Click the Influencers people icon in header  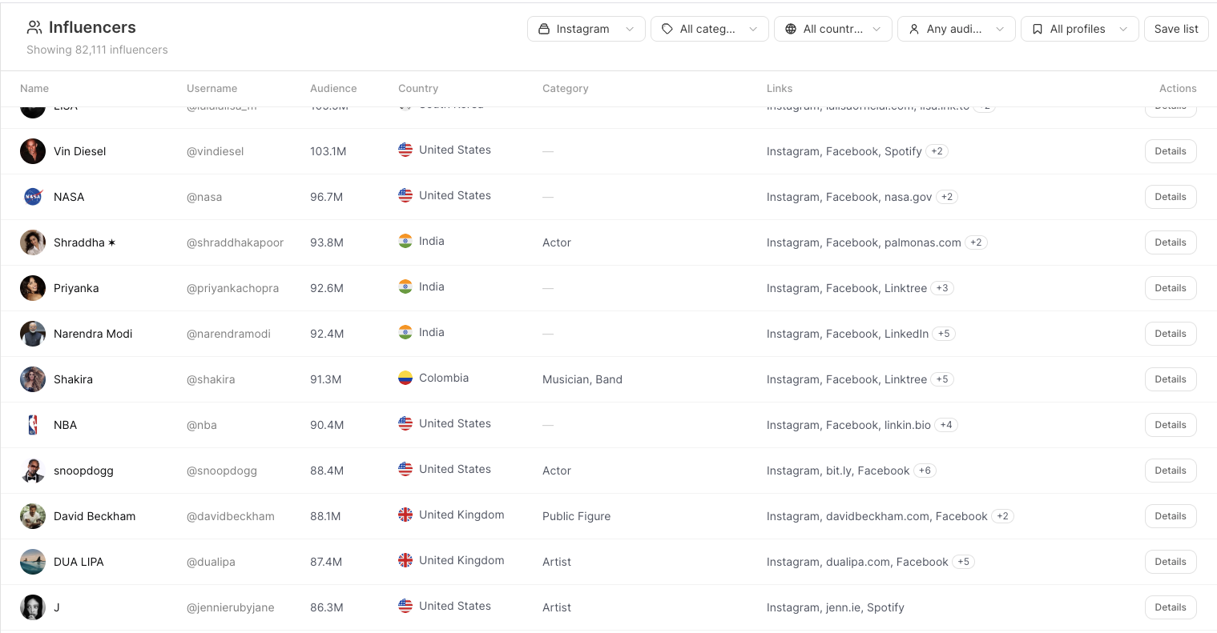[34, 27]
